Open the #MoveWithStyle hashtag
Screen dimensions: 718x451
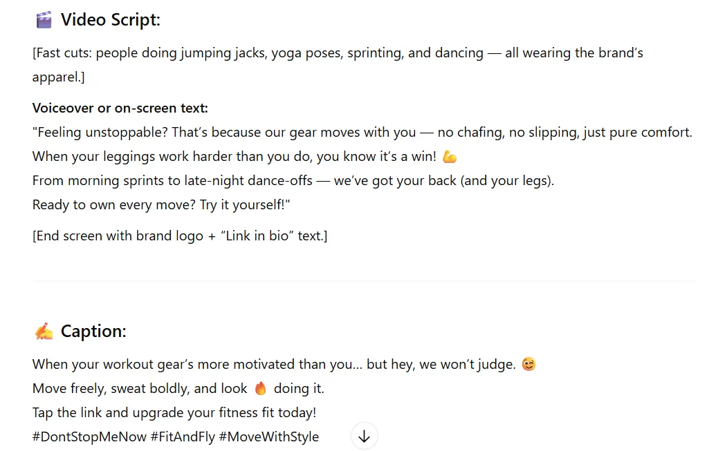[268, 436]
